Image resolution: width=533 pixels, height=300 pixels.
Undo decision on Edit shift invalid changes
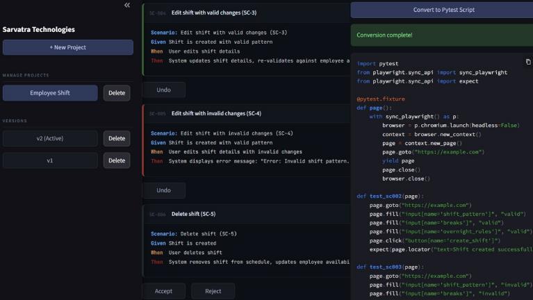(x=164, y=190)
